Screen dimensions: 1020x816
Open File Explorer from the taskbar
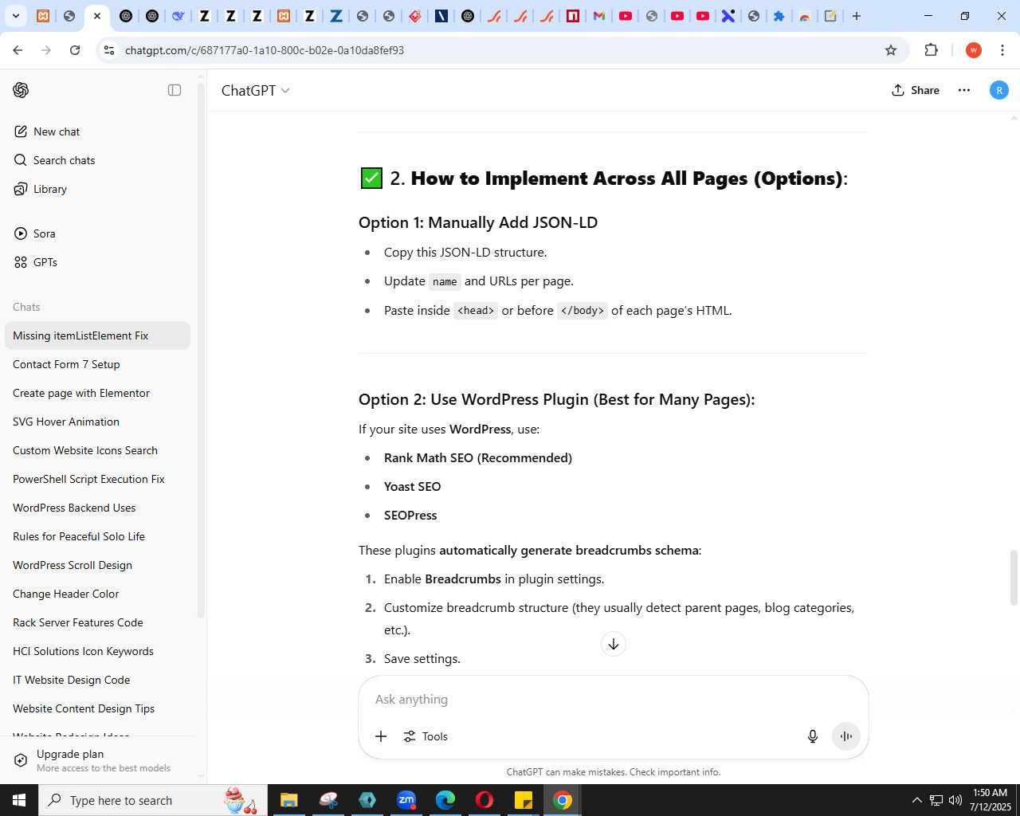click(289, 800)
